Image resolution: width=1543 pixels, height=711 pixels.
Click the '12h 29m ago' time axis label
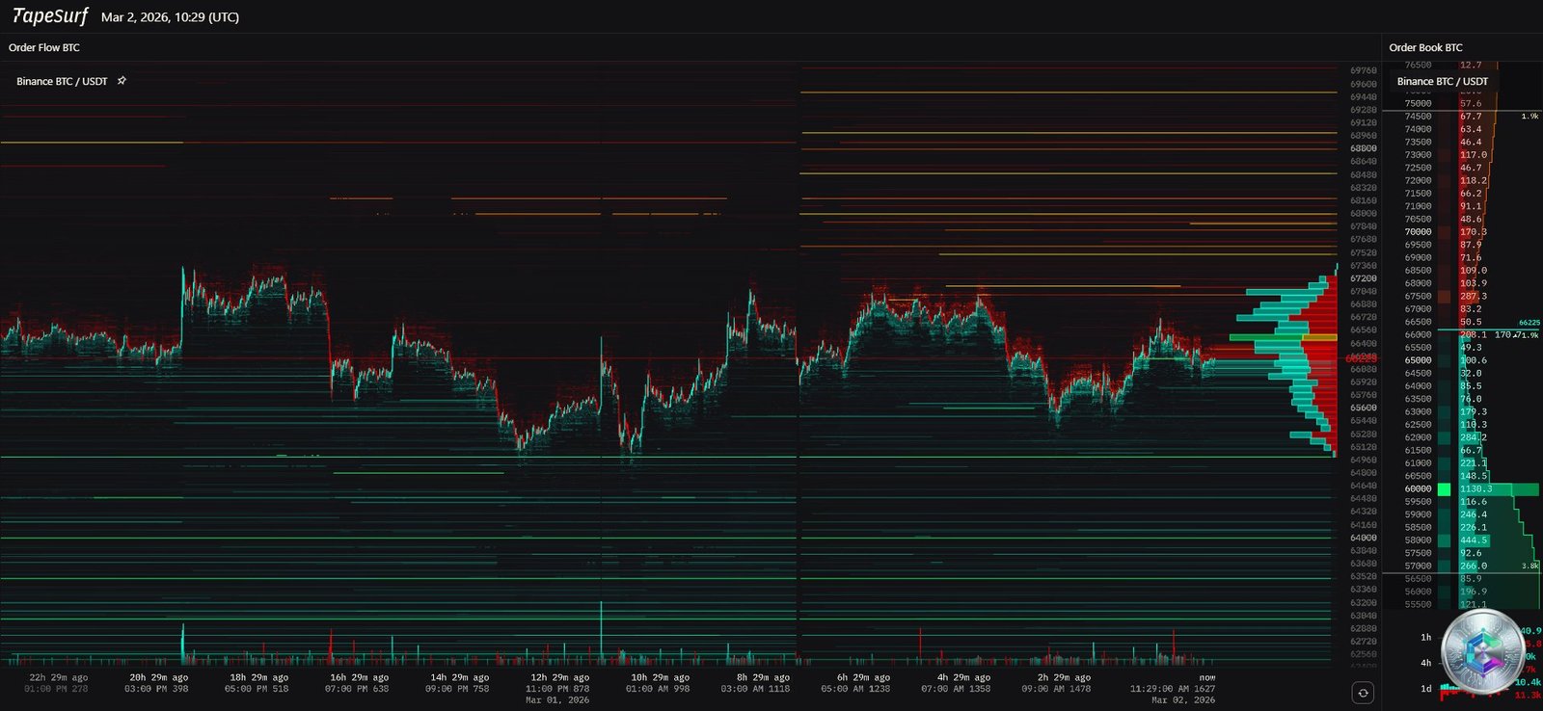pyautogui.click(x=559, y=677)
